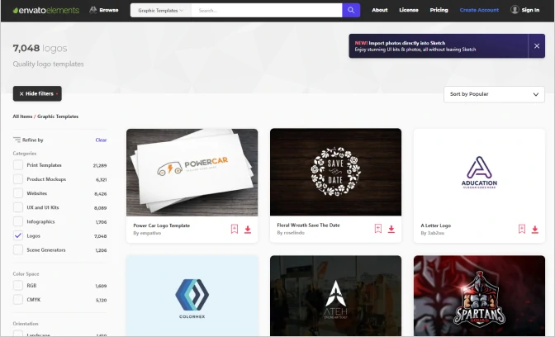The image size is (555, 337).
Task: Click the Sign In user avatar icon
Action: [x=515, y=10]
